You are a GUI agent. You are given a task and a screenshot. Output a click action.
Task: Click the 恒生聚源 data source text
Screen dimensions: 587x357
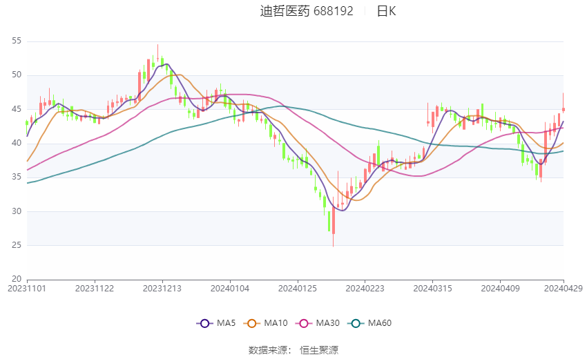click(319, 350)
